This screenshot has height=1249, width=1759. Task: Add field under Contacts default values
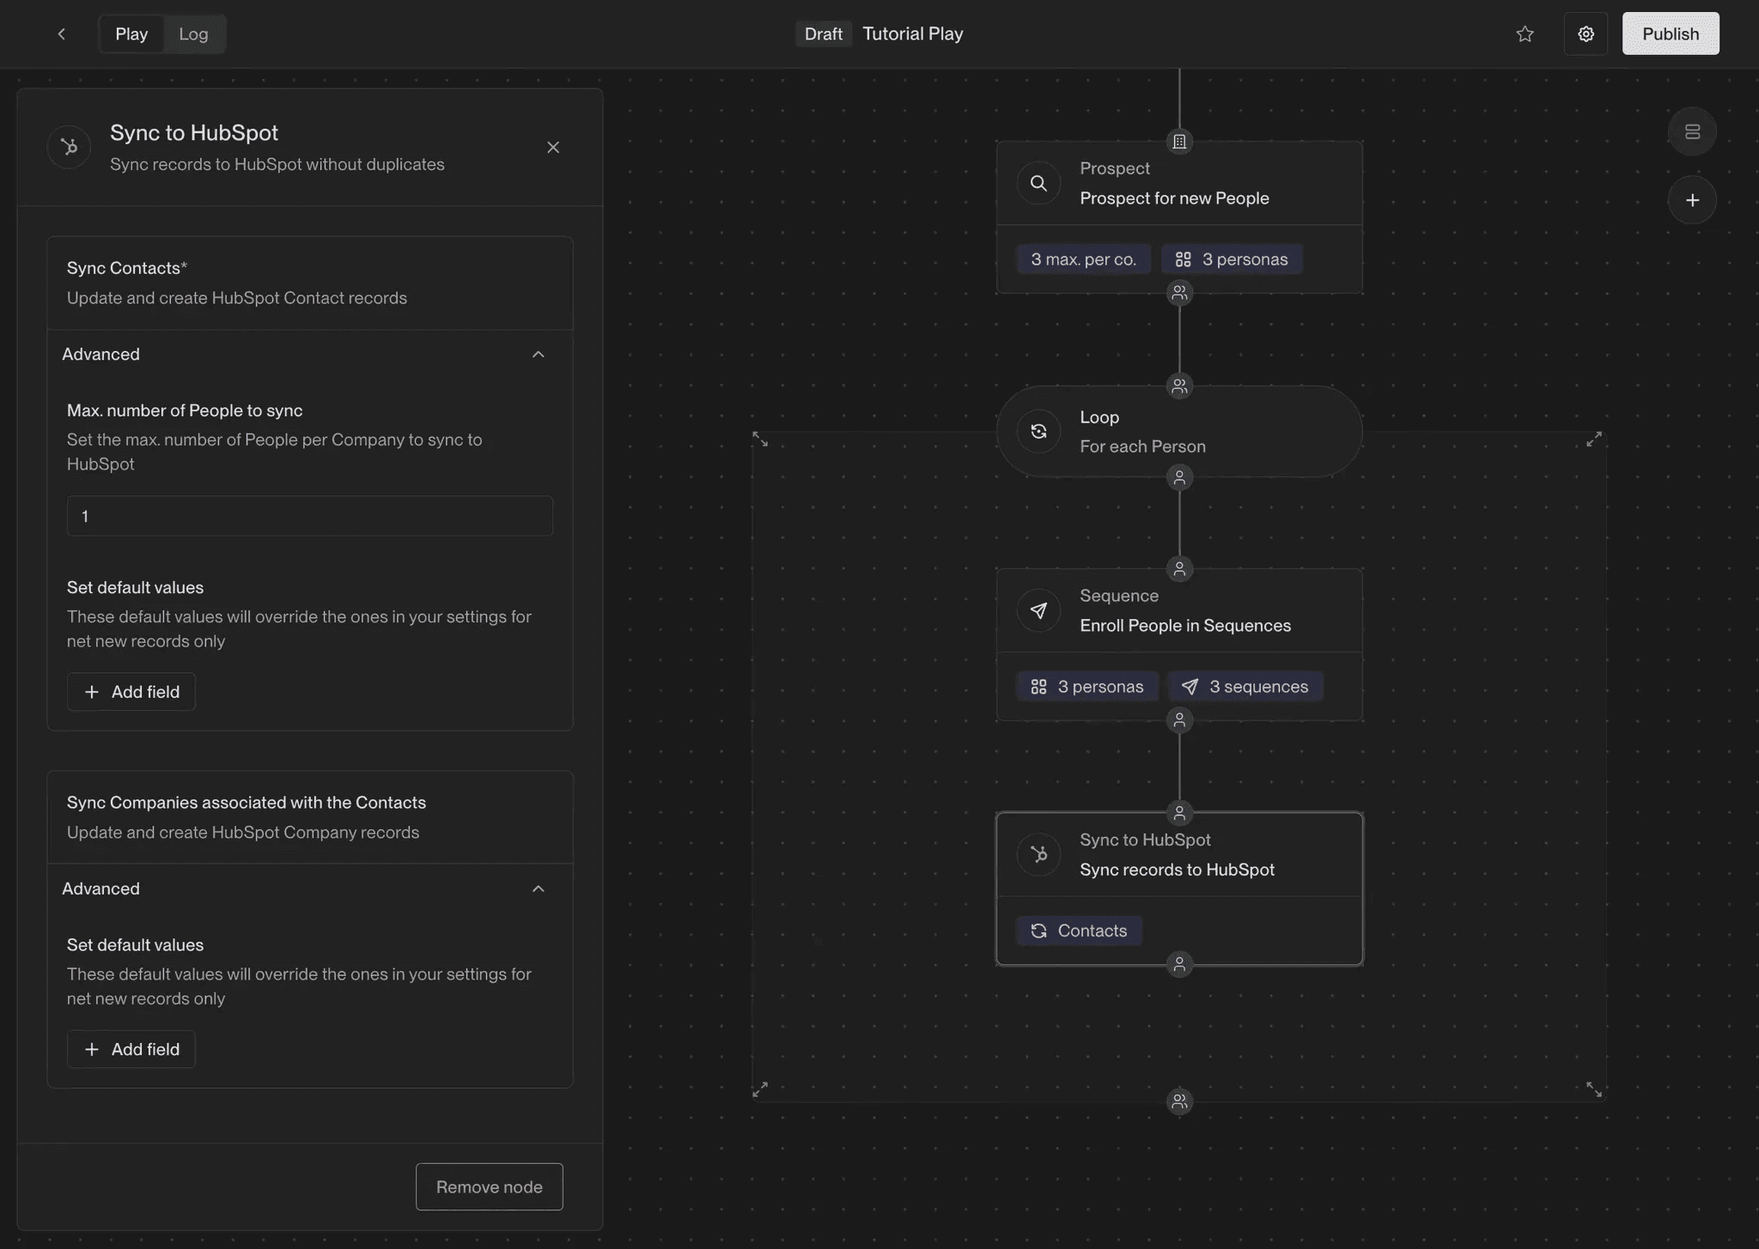click(131, 692)
